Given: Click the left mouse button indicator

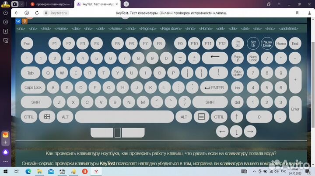Looking at the screenshot, I should coord(102,132).
